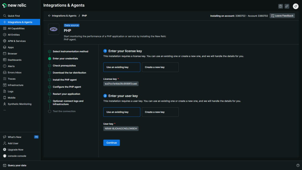Go to Alerts in the sidebar
Image resolution: width=302 pixels, height=170 pixels.
[x=11, y=66]
